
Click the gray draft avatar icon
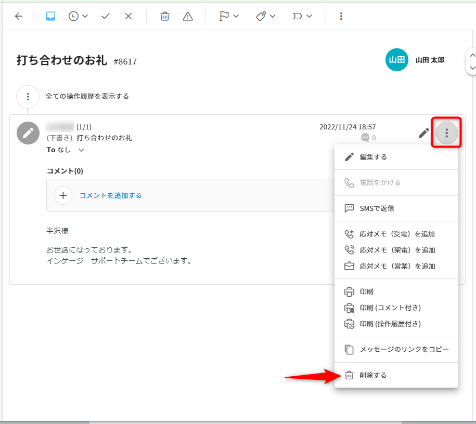click(x=28, y=133)
